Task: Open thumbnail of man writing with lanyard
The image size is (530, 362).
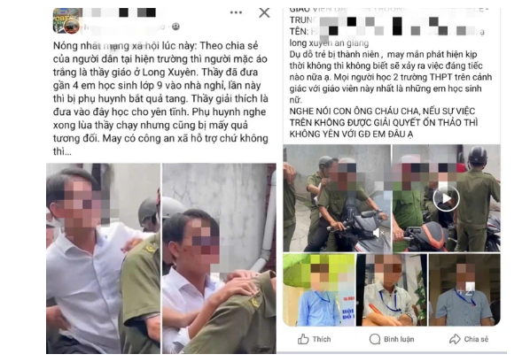Action: click(392, 289)
